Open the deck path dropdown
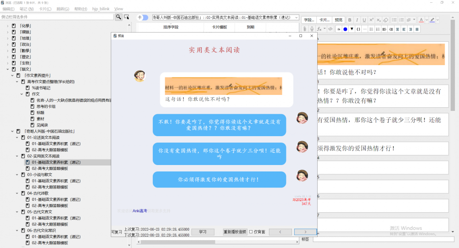 coord(296,17)
